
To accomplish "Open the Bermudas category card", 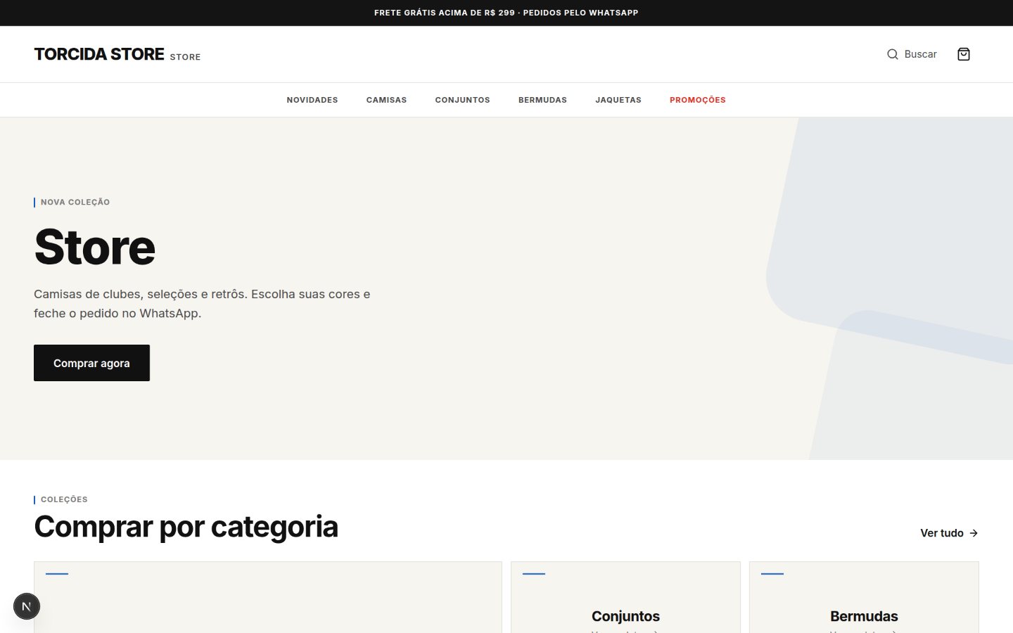I will pos(864,597).
